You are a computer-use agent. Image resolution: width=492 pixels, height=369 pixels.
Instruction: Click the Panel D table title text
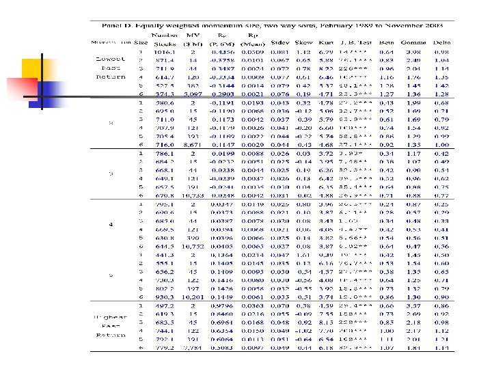[x=272, y=25]
